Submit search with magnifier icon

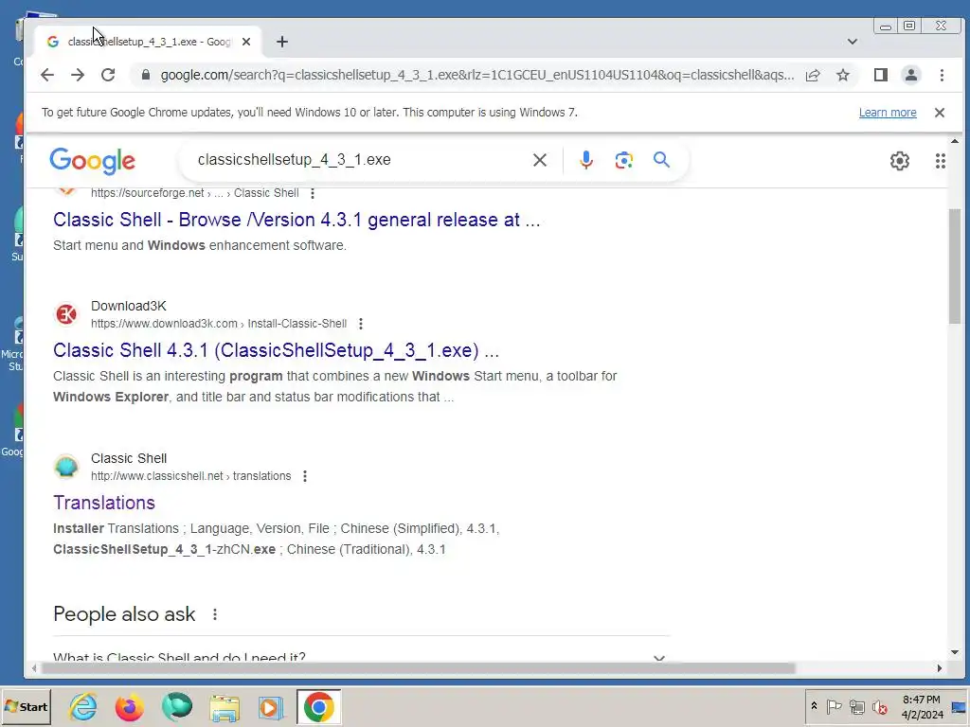pyautogui.click(x=661, y=160)
